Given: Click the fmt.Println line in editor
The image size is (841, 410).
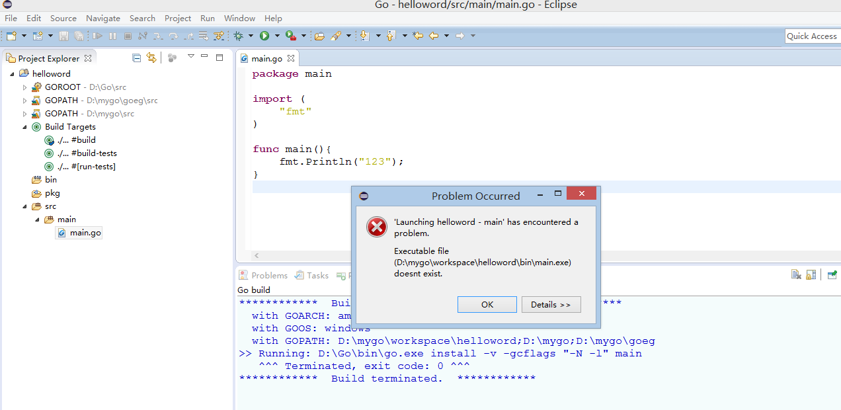Looking at the screenshot, I should tap(341, 161).
